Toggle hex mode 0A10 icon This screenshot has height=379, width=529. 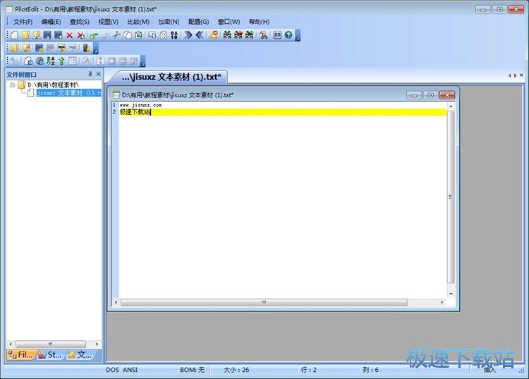pos(174,35)
